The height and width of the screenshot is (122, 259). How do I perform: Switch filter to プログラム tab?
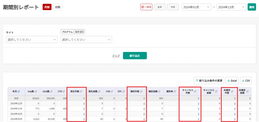click(x=67, y=32)
